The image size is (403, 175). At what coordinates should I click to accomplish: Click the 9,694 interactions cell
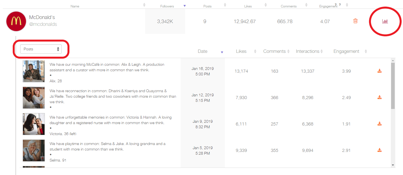point(308,151)
